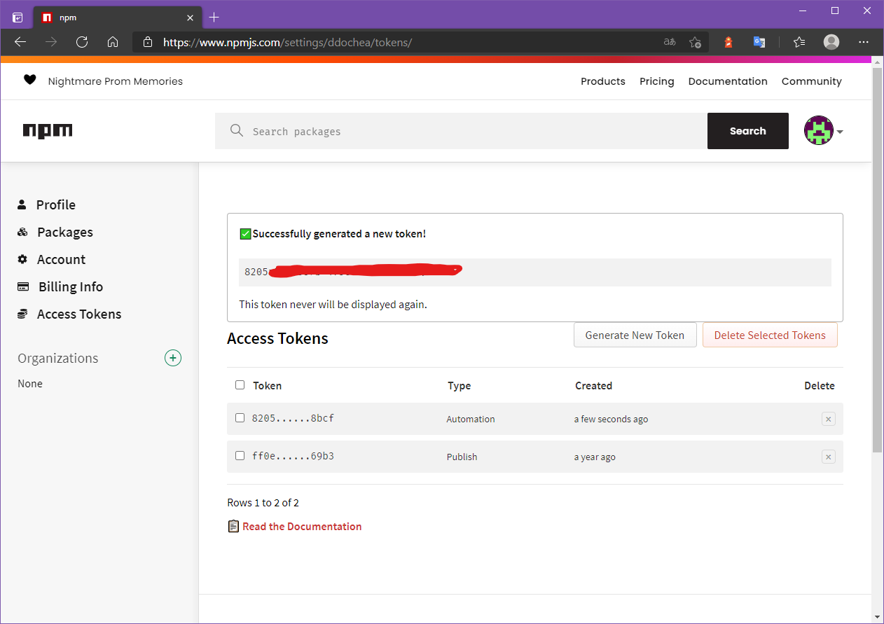
Task: Delete token 8205......8bcf with x icon
Action: 828,419
